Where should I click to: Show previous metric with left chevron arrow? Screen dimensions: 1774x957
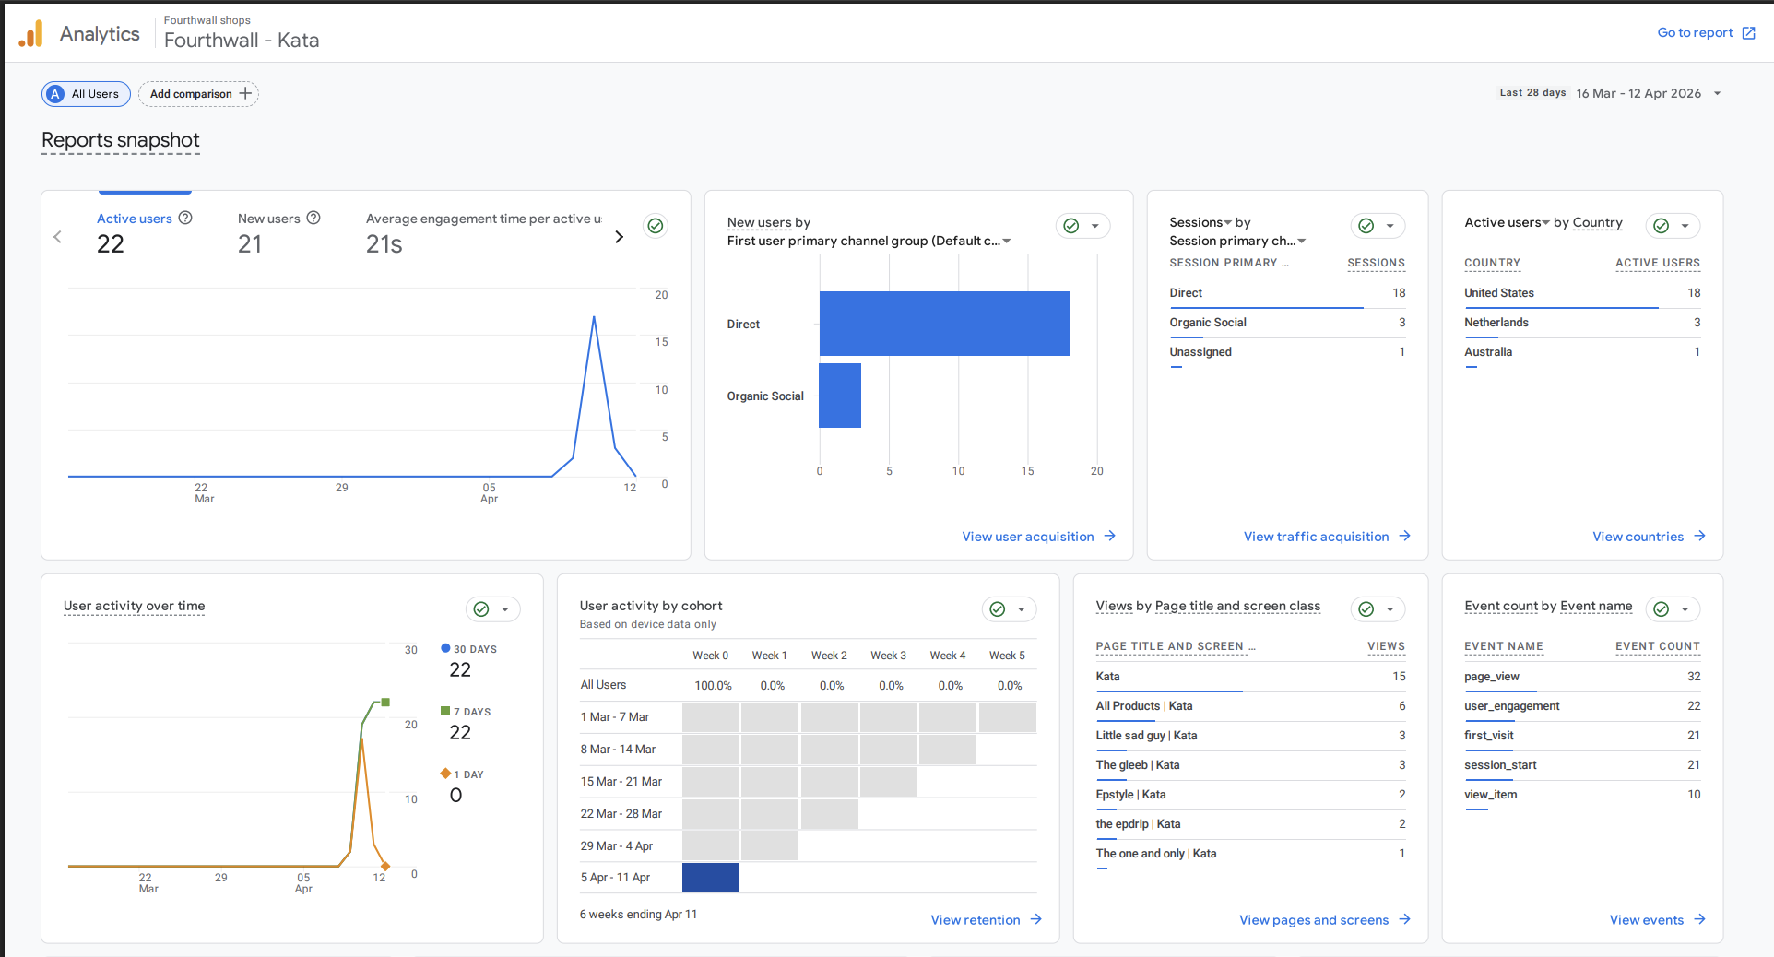click(58, 237)
